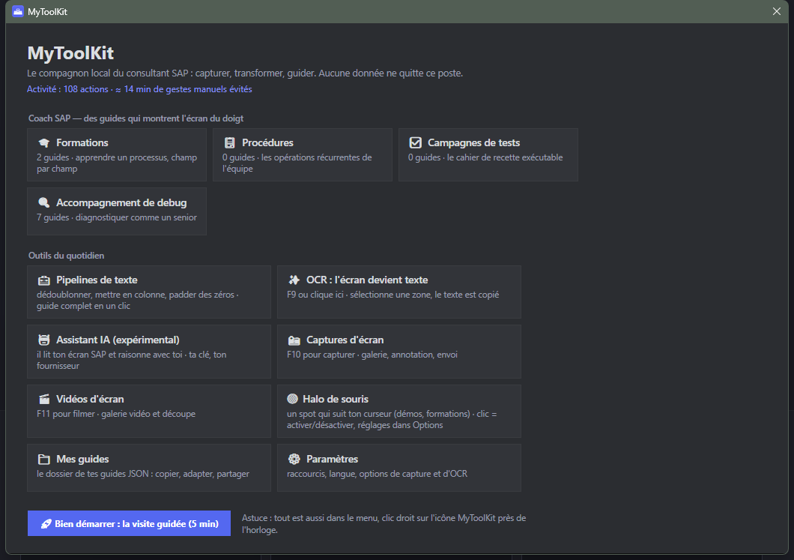Click "F11 pour filmer · galerie vidéo et découpe"
The image size is (794, 560).
click(116, 414)
